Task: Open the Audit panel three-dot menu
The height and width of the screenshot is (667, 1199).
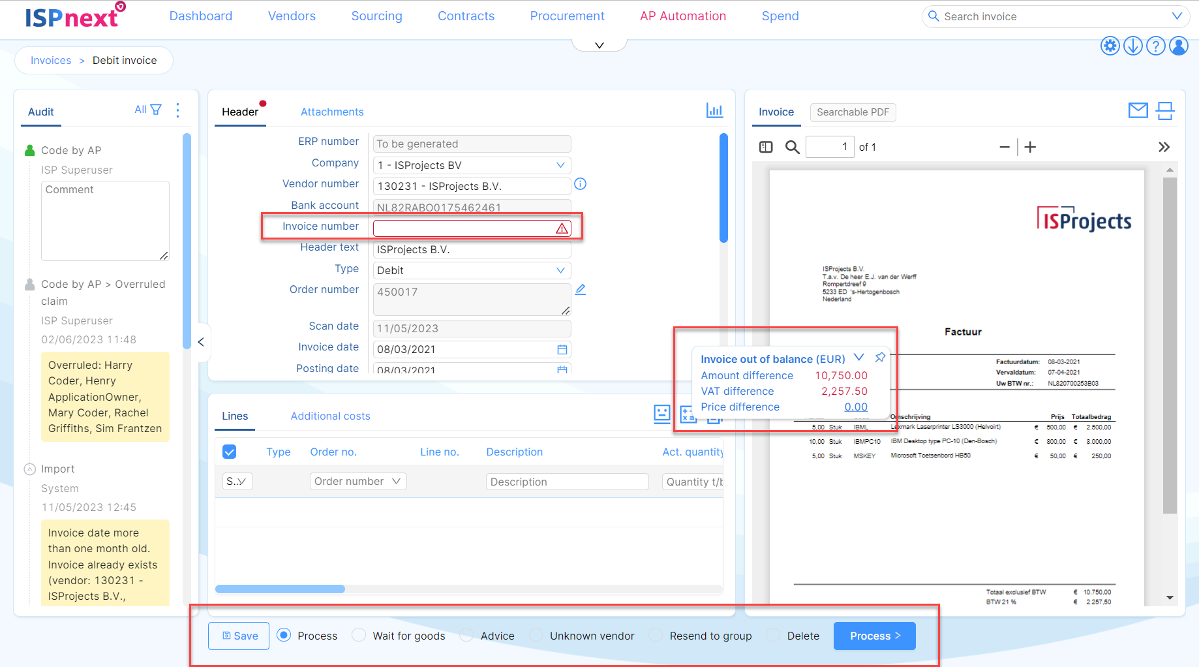Action: click(x=178, y=110)
